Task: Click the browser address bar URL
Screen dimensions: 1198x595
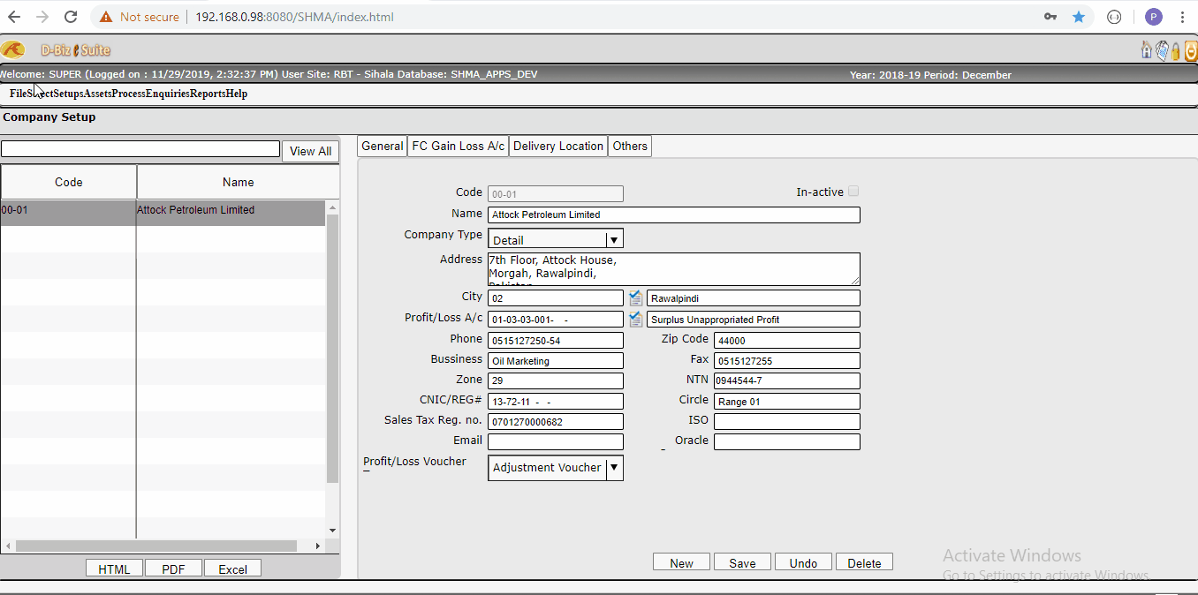Action: 294,17
